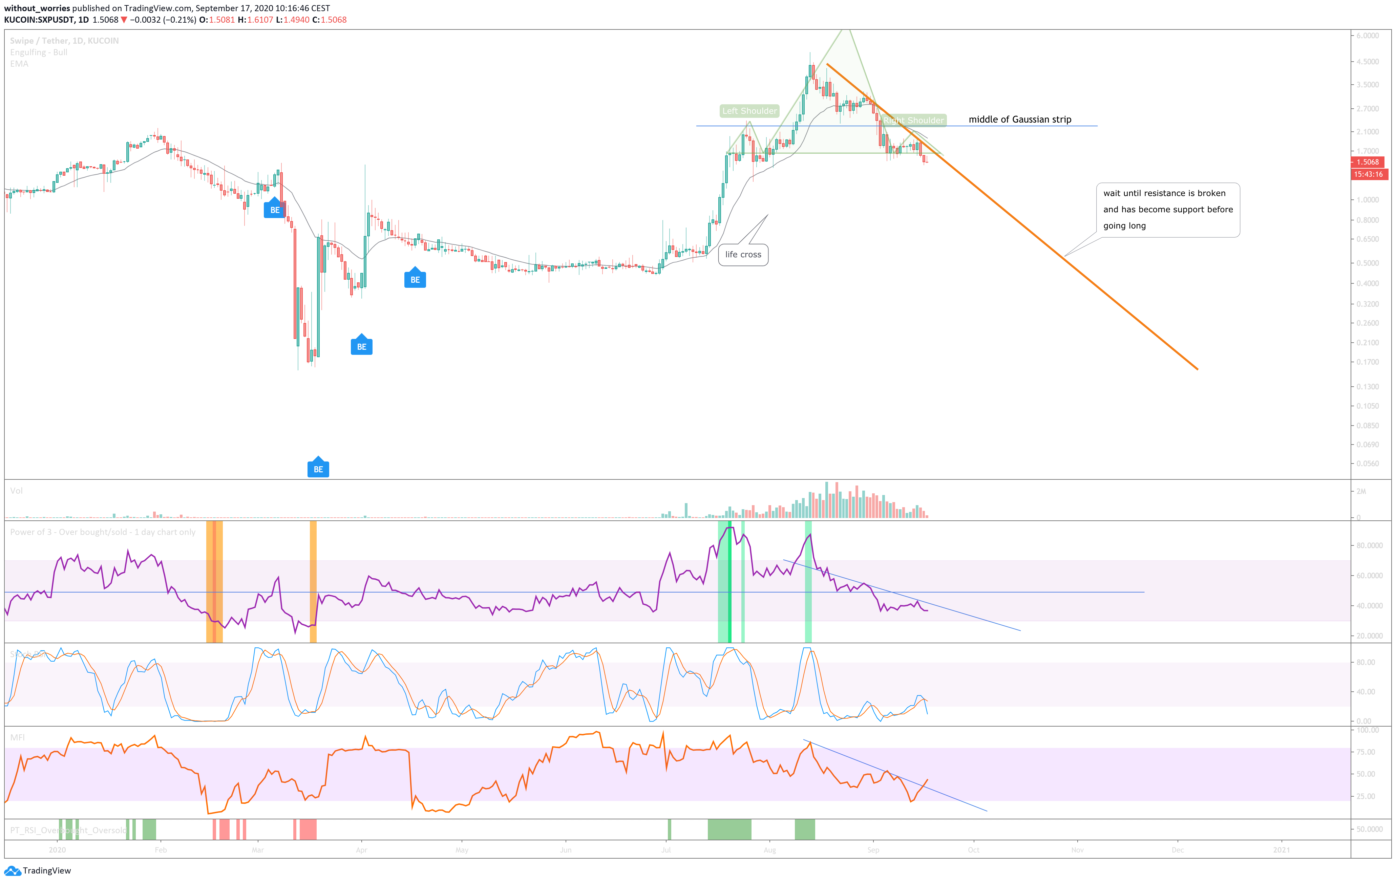
Task: Click the 2021 label on time axis
Action: coord(1282,850)
